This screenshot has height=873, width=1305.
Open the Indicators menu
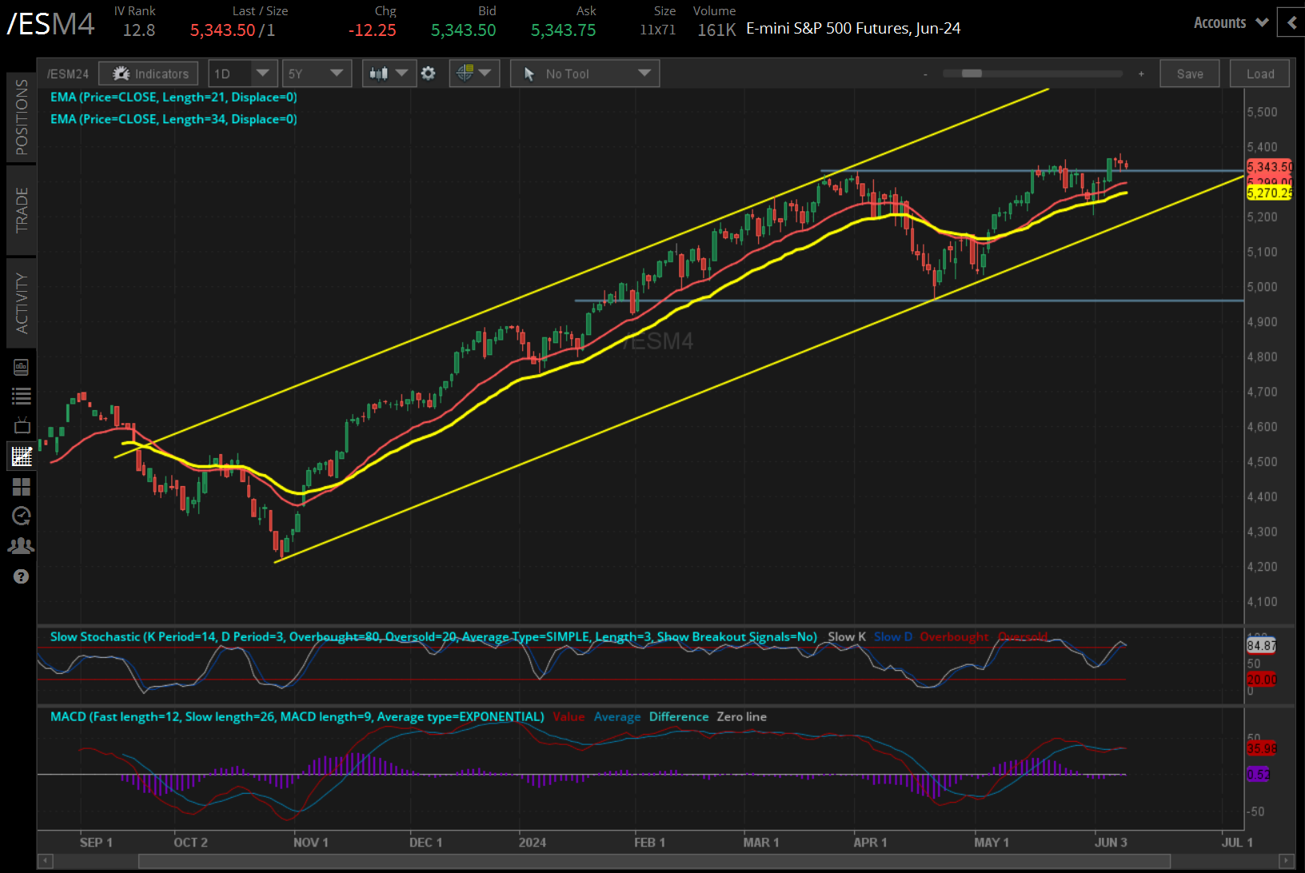coord(150,74)
